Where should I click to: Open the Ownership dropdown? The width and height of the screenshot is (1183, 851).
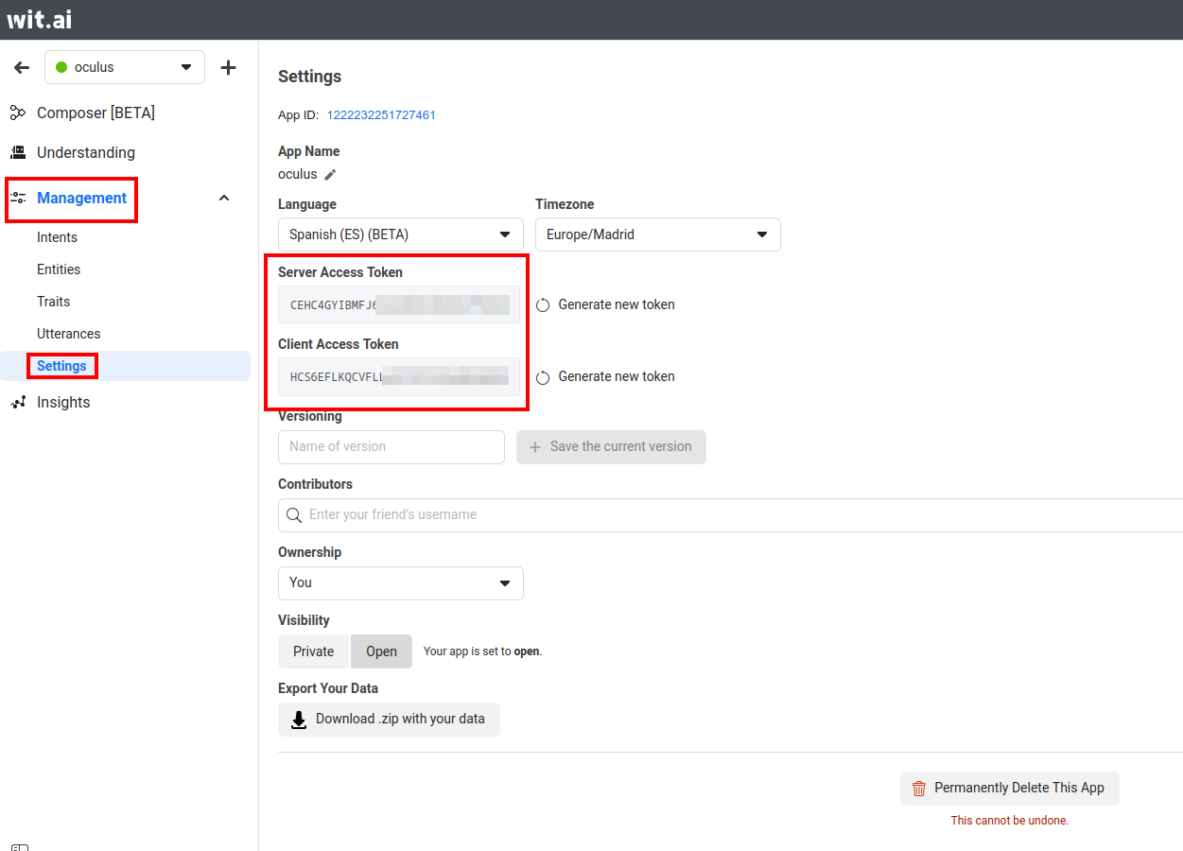pos(400,582)
